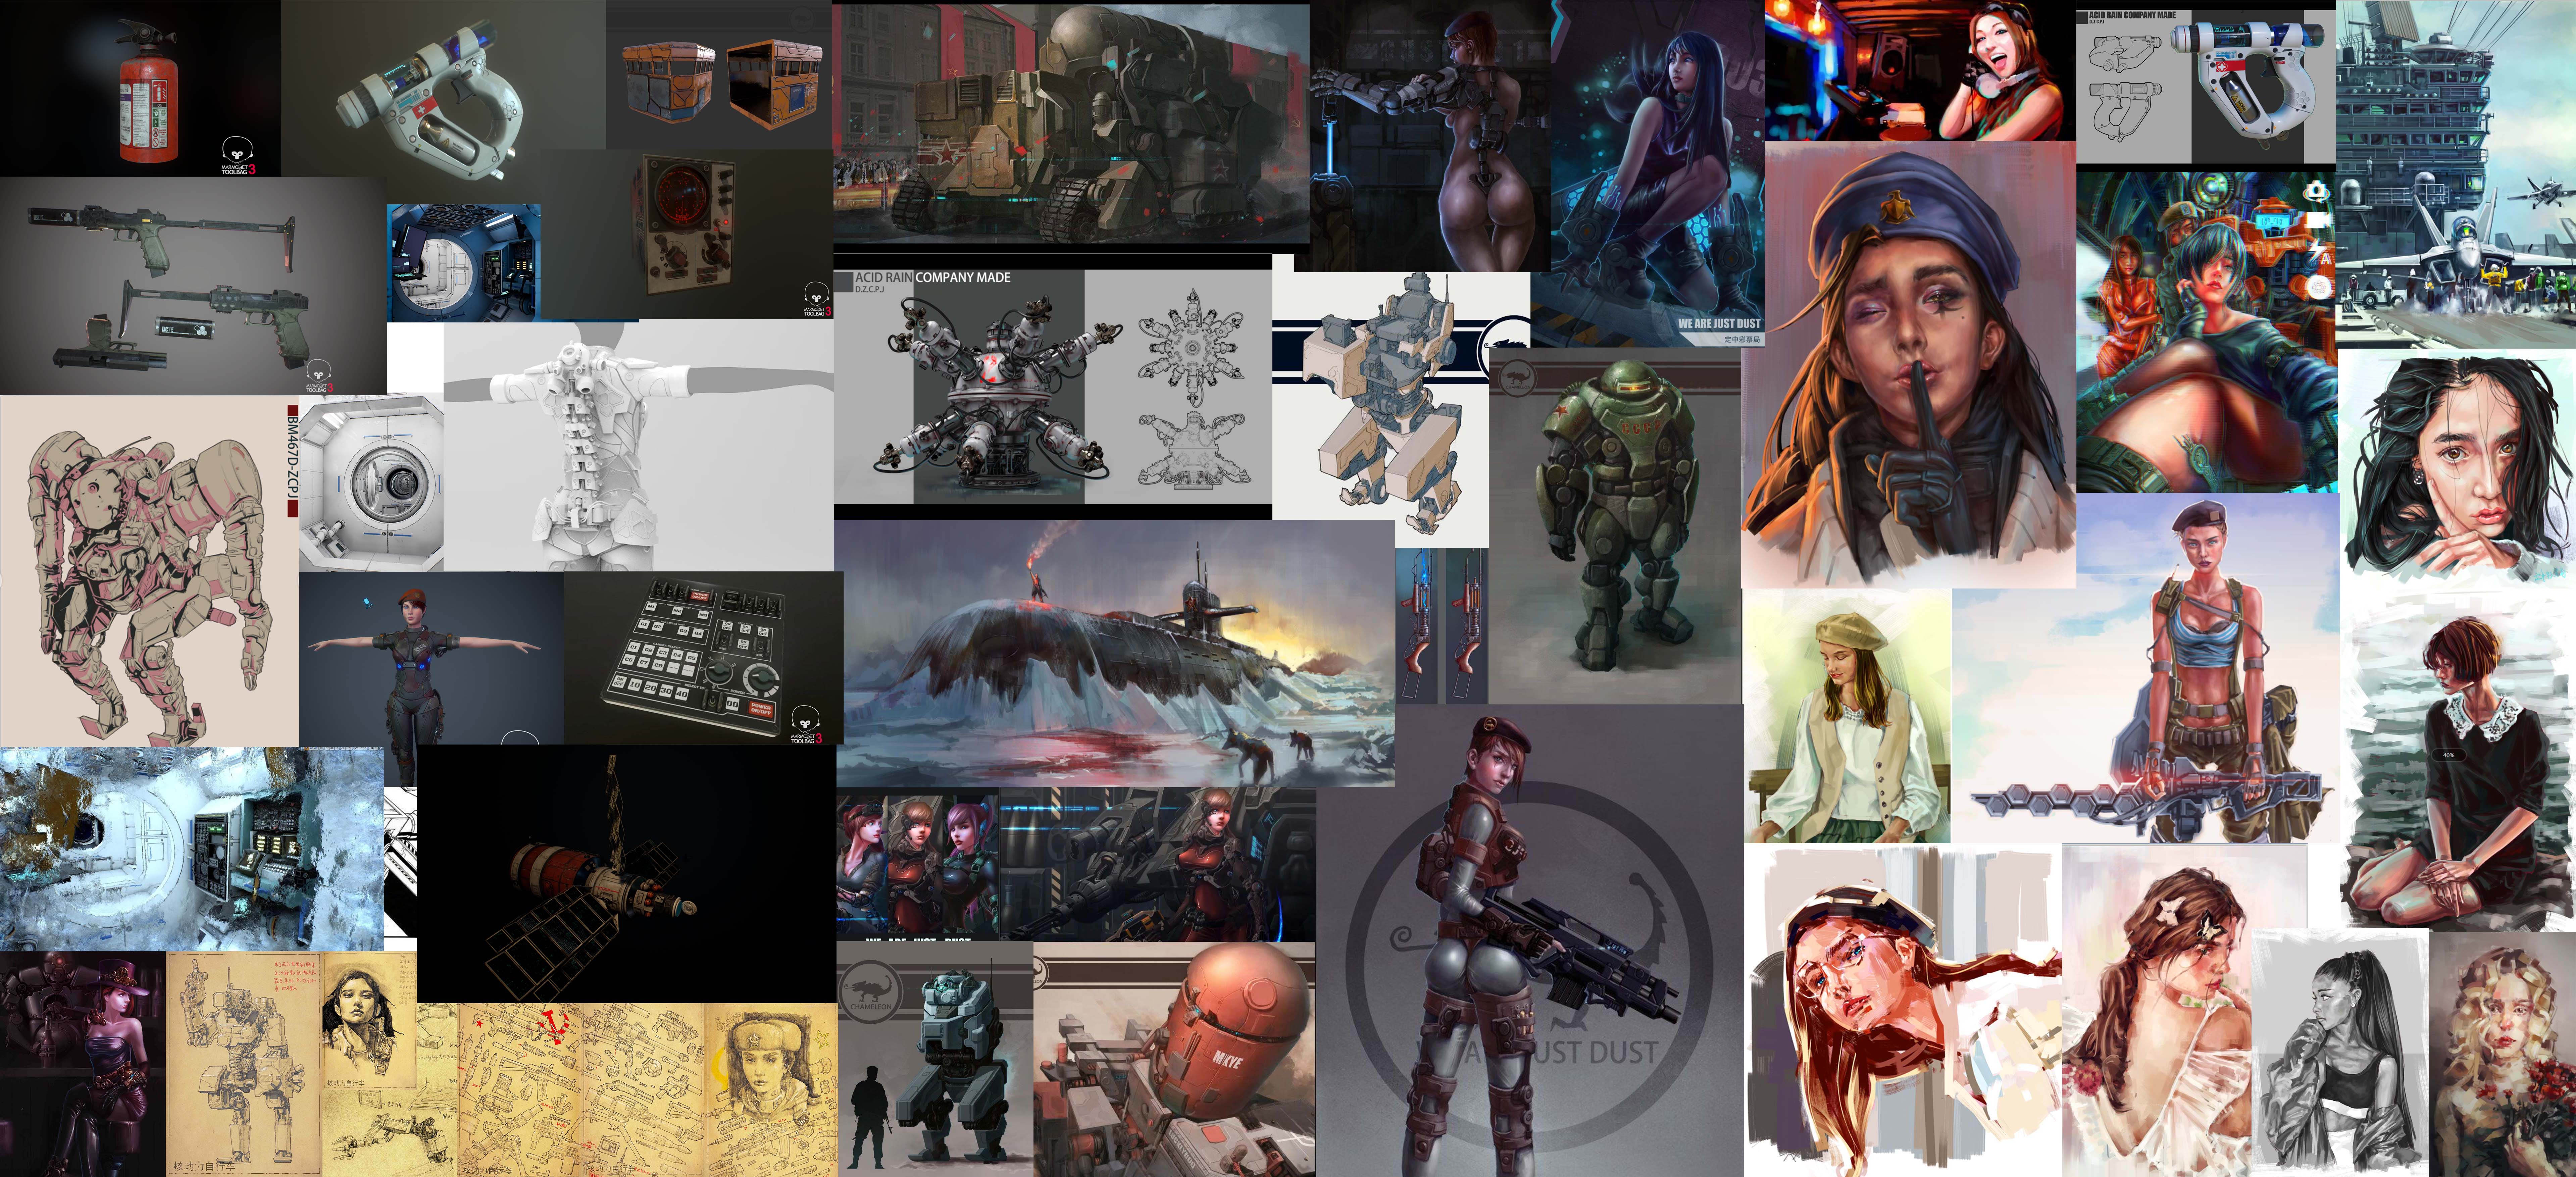Open the cyborg woman with mechanical arm artwork
This screenshot has height=1177, width=2576.
pyautogui.click(x=1430, y=136)
